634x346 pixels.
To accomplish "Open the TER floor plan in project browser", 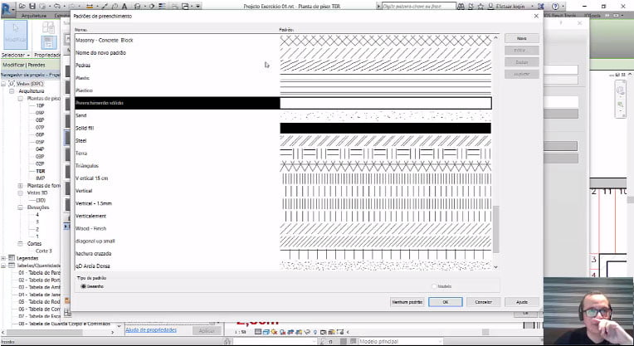I will [x=41, y=171].
